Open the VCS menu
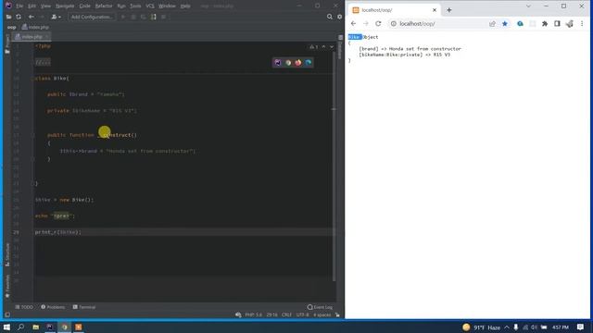 [x=150, y=6]
